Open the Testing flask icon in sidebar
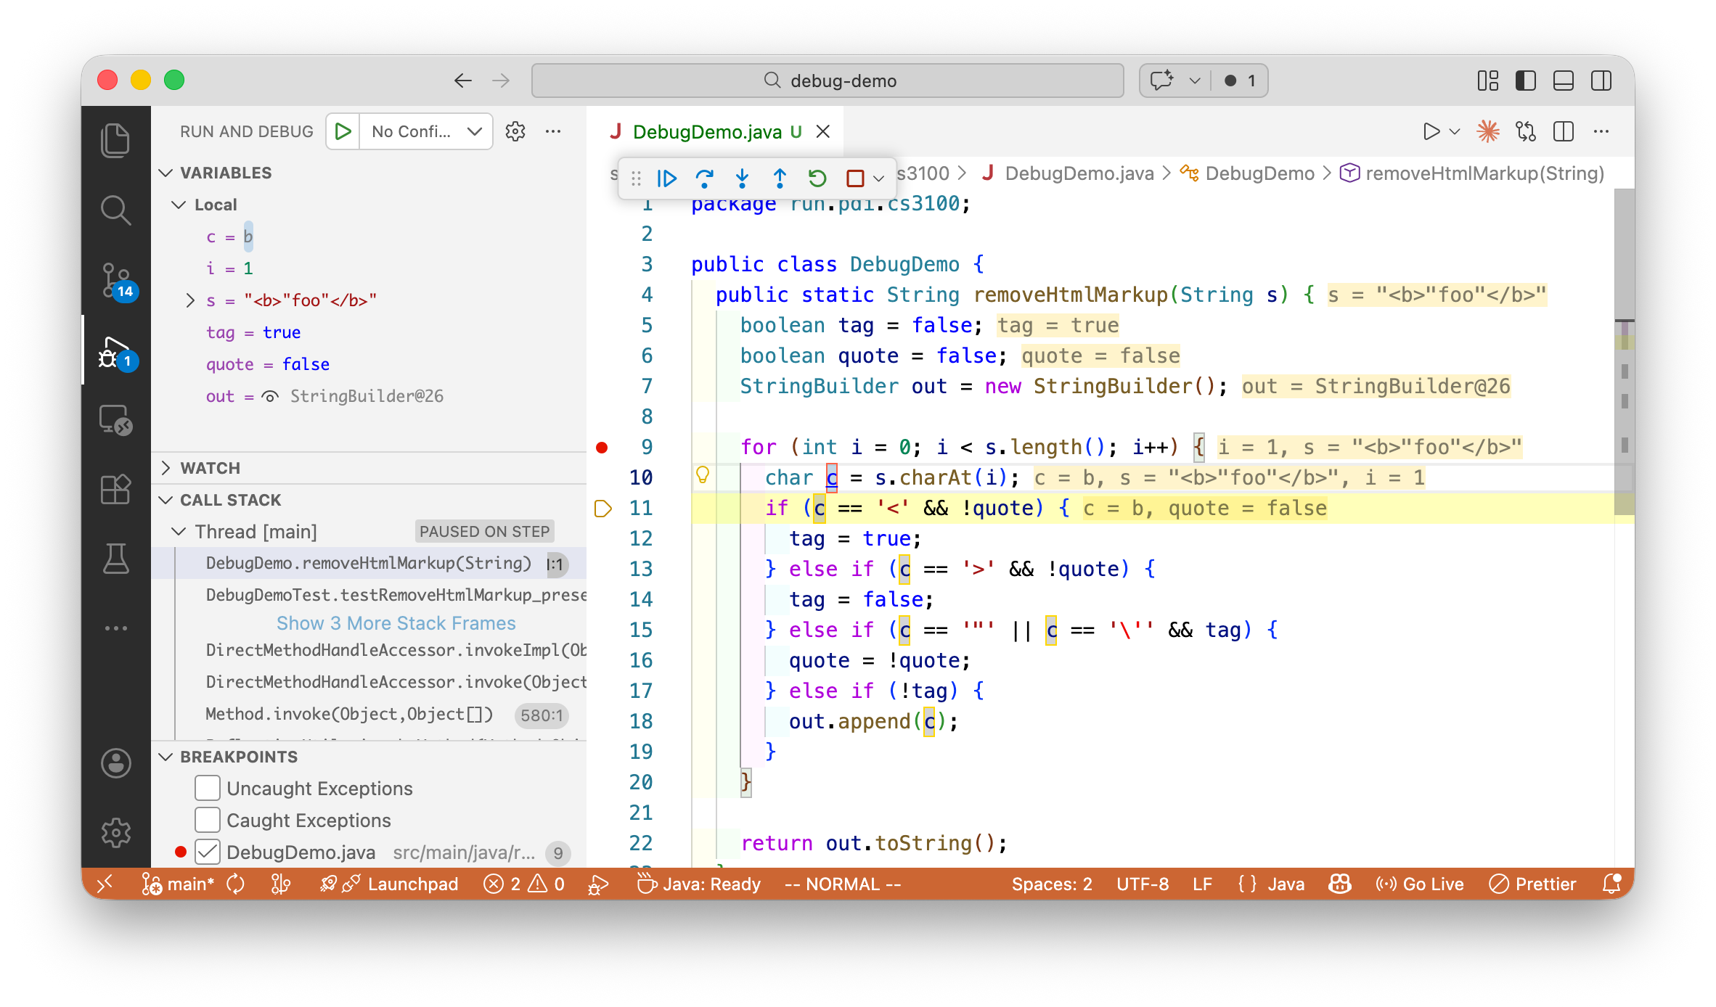The height and width of the screenshot is (1007, 1716). click(116, 558)
